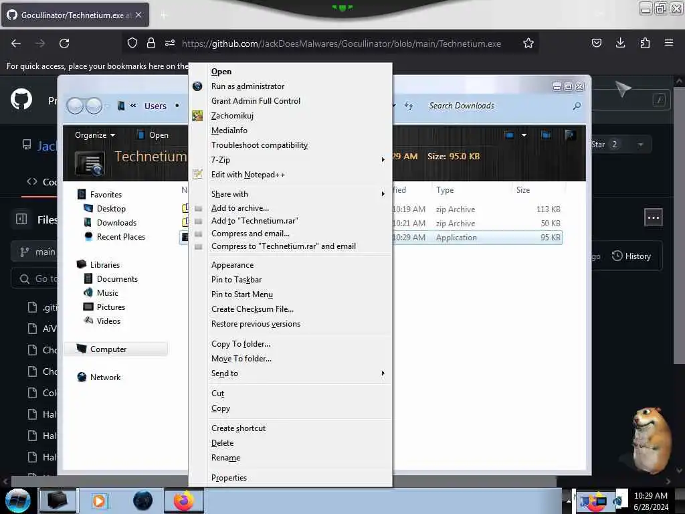
Task: Expand the view options dropdown arrow
Action: click(x=524, y=135)
